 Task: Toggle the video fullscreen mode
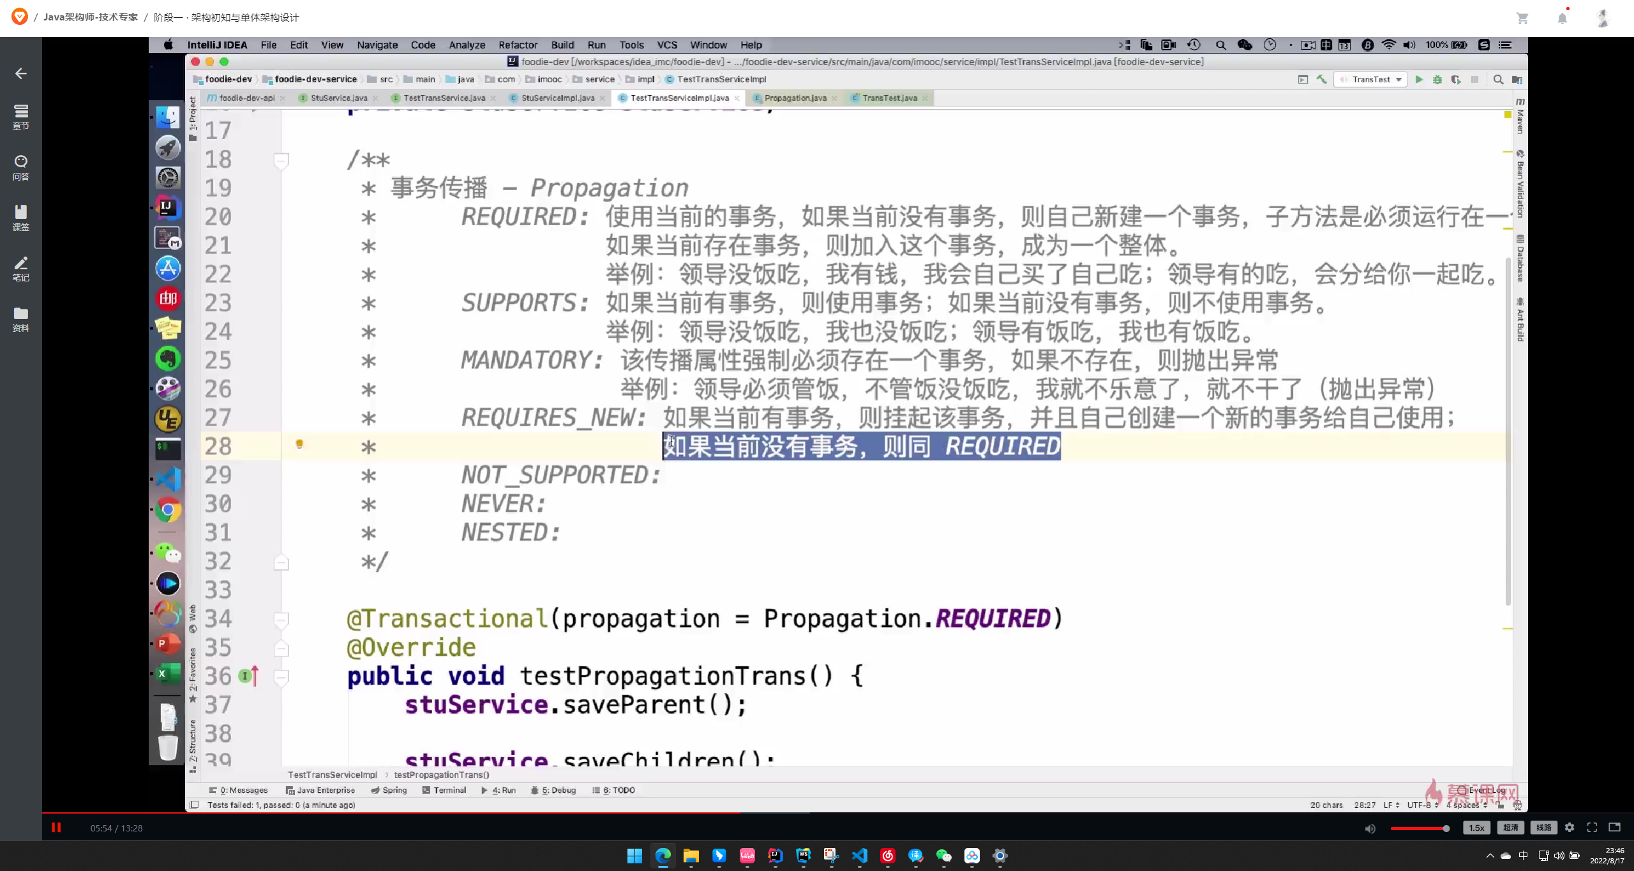pos(1591,828)
